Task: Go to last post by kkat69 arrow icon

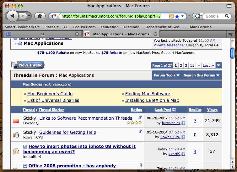Action: (183, 154)
